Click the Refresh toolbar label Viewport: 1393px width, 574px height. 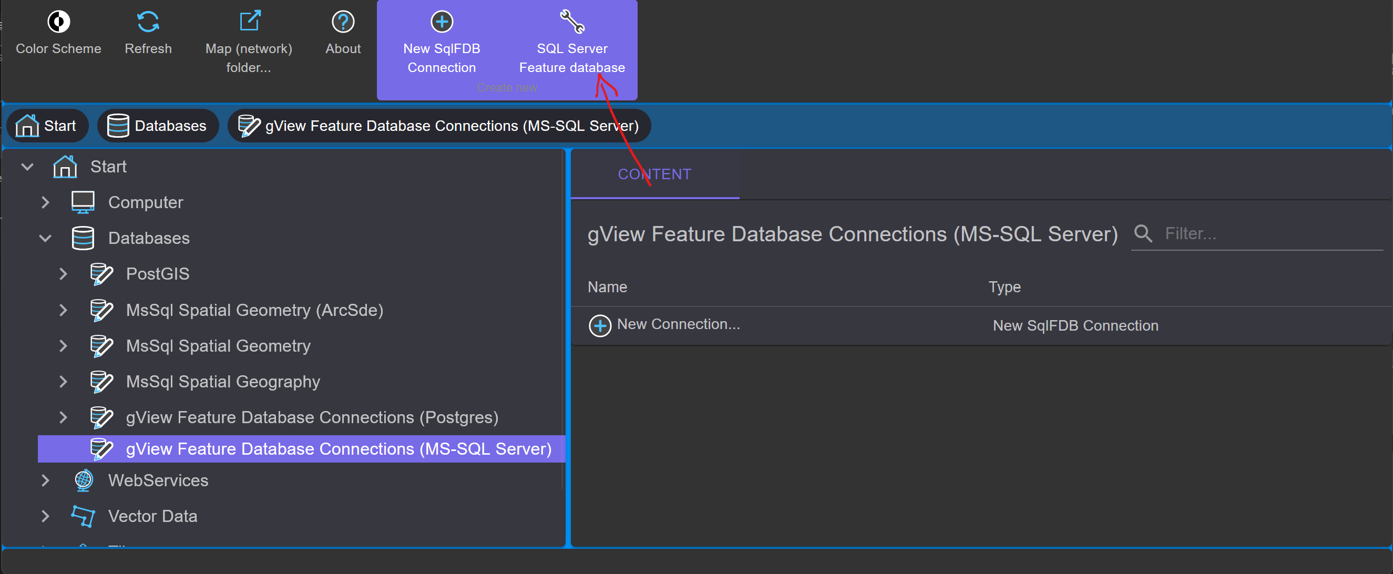pos(148,48)
